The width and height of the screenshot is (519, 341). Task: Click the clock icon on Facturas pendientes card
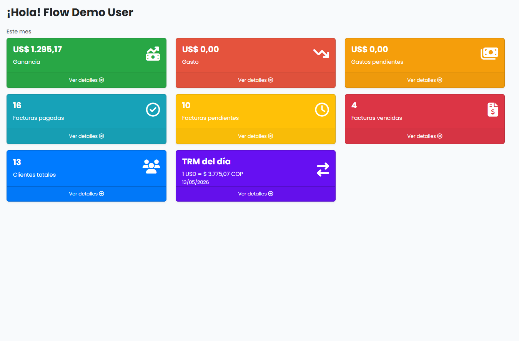(x=322, y=110)
